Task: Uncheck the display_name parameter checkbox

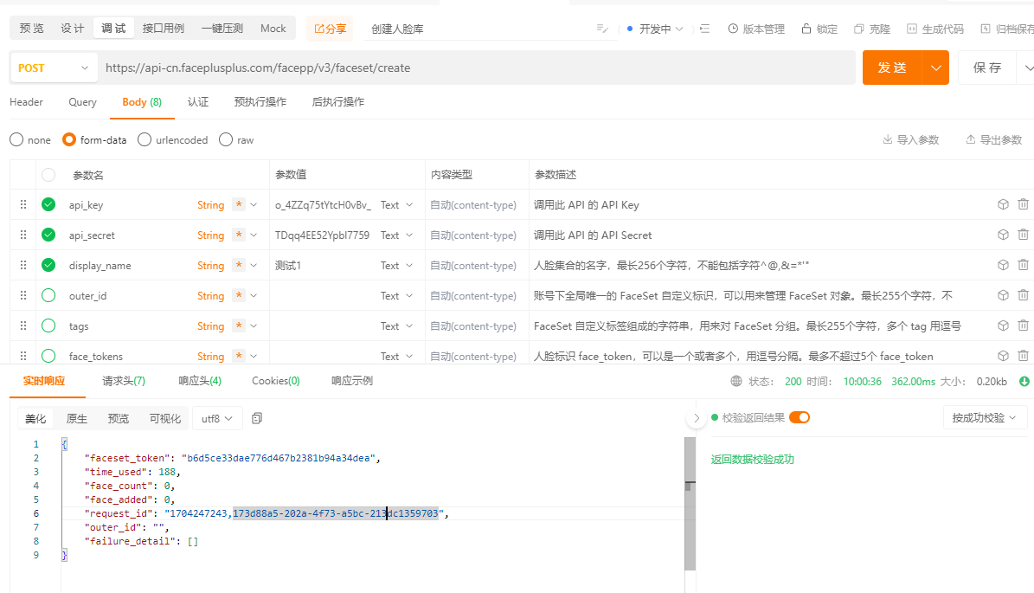Action: point(48,266)
